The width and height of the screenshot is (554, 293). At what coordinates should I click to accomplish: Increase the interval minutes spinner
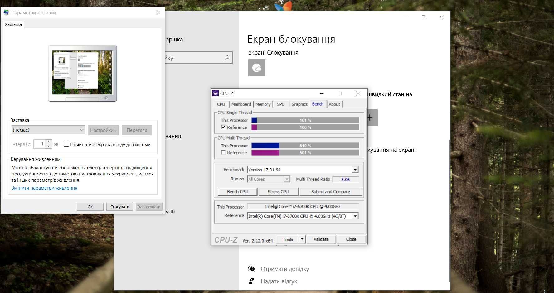pos(48,142)
